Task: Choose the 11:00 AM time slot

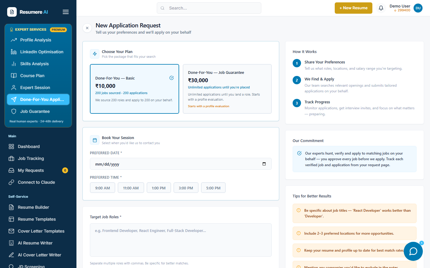Action: tap(131, 188)
